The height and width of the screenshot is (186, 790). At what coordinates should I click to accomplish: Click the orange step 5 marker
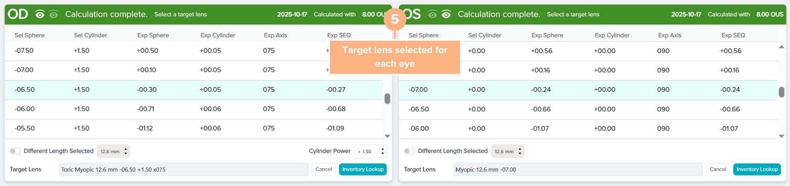(x=395, y=19)
